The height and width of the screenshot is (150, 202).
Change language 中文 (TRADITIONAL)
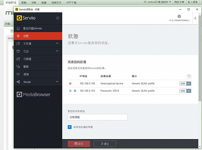point(179,20)
